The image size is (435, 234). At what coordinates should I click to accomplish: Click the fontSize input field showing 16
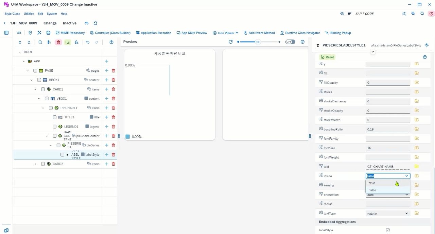(x=388, y=148)
